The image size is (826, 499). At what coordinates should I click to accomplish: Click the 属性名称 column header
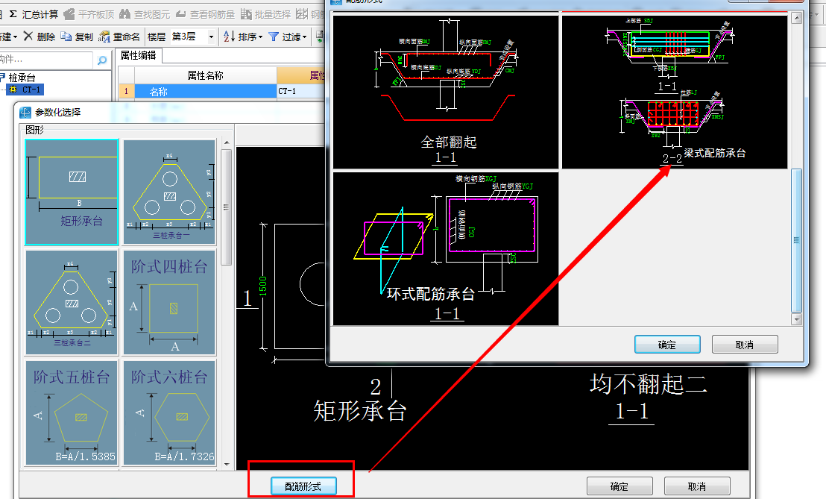point(206,75)
